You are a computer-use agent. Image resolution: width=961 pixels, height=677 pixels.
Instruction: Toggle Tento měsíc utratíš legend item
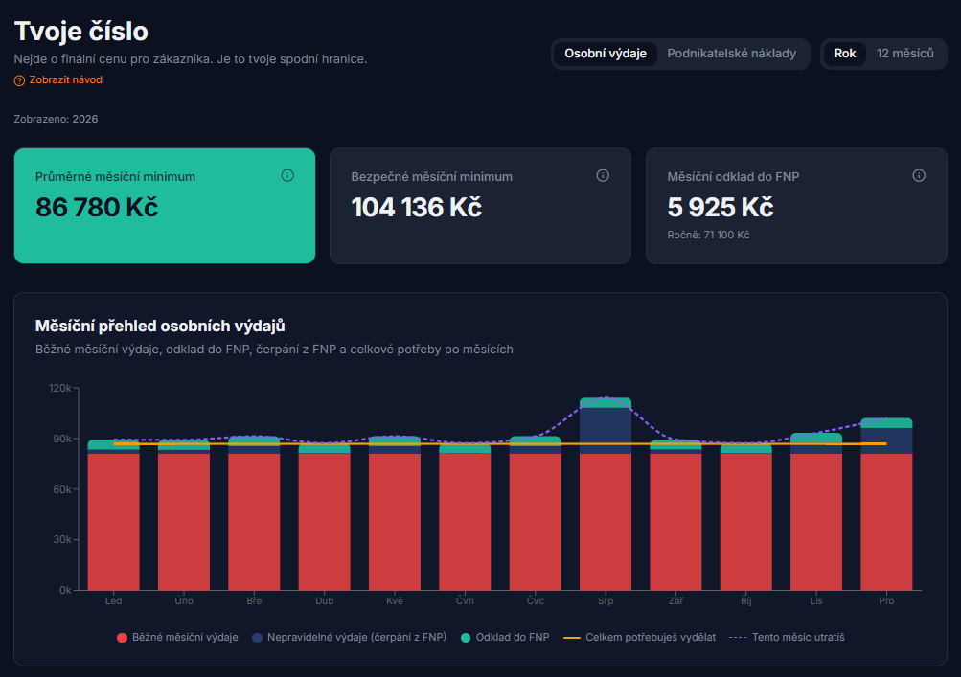click(x=787, y=637)
